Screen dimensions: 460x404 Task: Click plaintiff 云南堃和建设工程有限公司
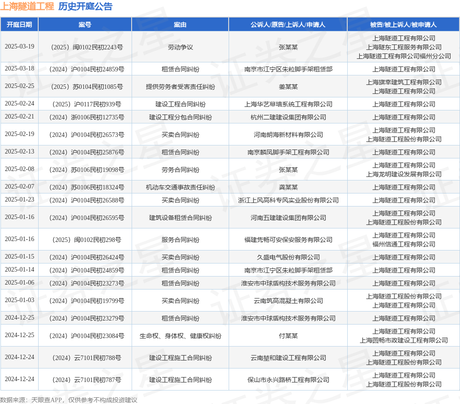click(x=288, y=358)
